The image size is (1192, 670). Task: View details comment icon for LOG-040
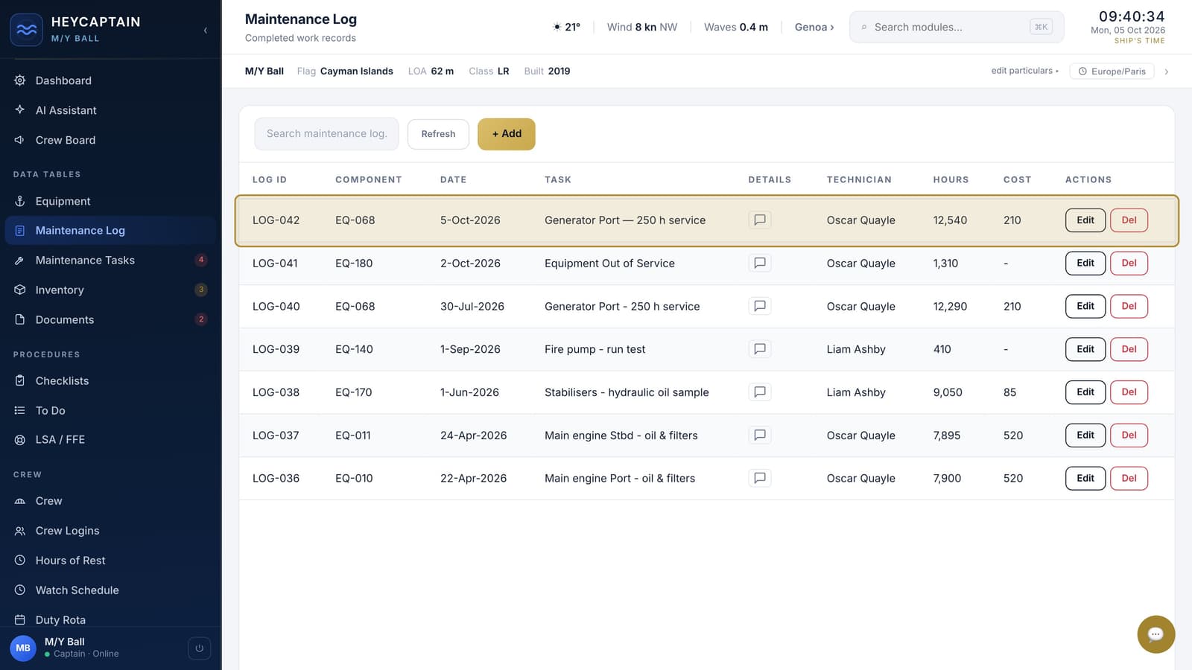click(759, 306)
